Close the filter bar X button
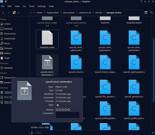 pyautogui.click(x=153, y=133)
